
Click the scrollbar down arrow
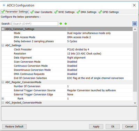[x=135, y=103]
